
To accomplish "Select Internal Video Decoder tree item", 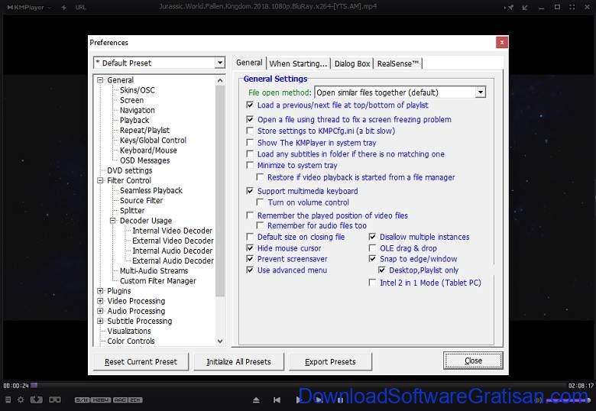I will coord(172,231).
